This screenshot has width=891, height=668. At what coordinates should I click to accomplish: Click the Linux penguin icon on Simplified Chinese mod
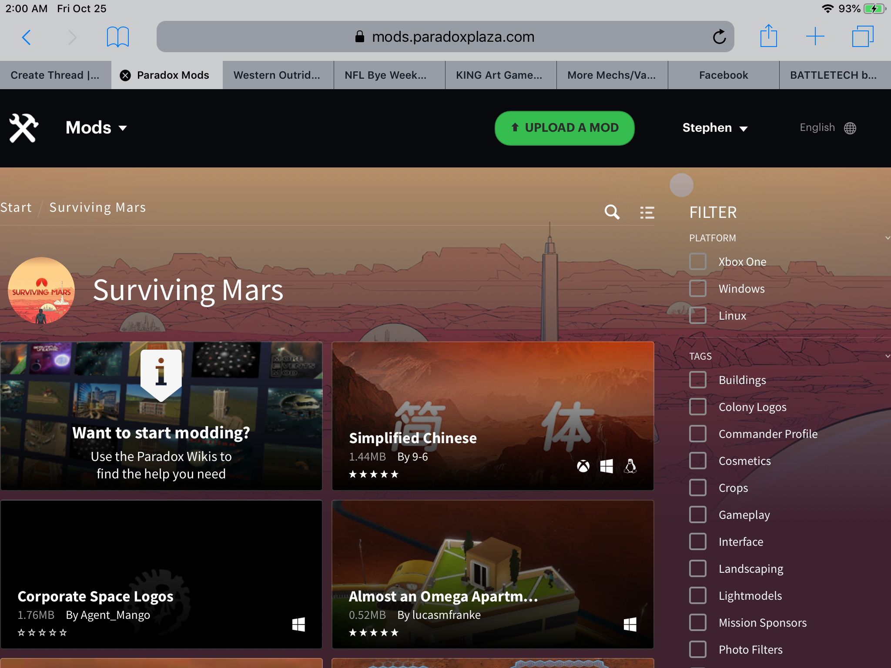point(630,466)
